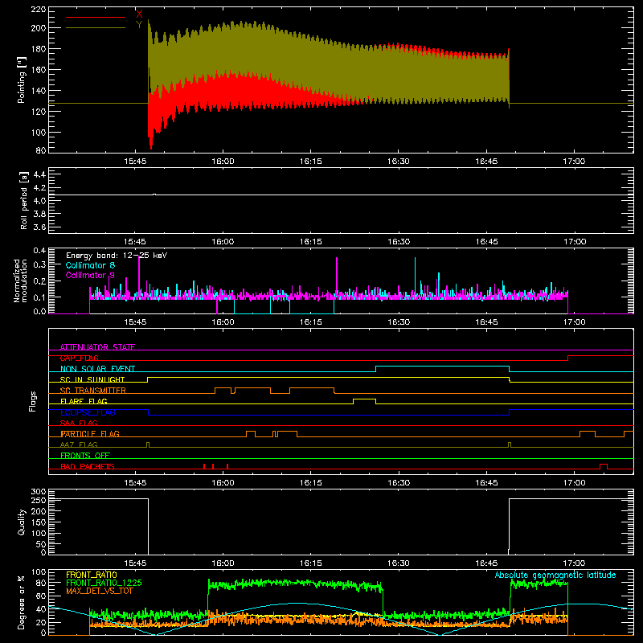The image size is (643, 643).
Task: Click the raised FLARE_FLAG pulse segment
Action: click(x=365, y=399)
